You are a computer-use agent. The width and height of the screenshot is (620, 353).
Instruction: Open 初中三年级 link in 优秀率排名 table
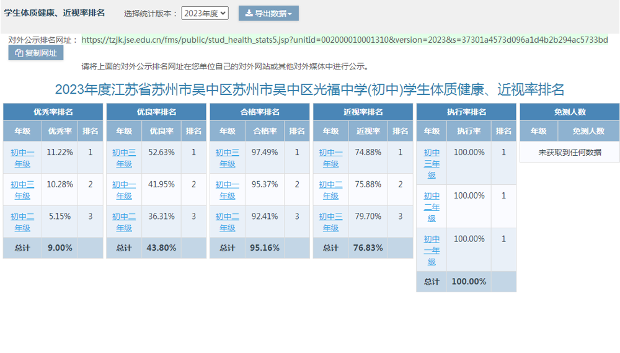coord(22,190)
